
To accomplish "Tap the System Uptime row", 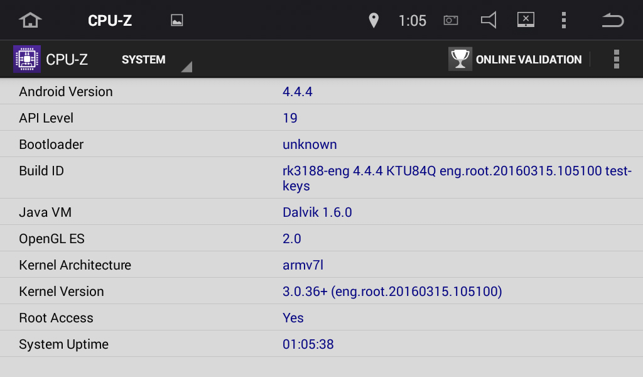I will coord(321,343).
